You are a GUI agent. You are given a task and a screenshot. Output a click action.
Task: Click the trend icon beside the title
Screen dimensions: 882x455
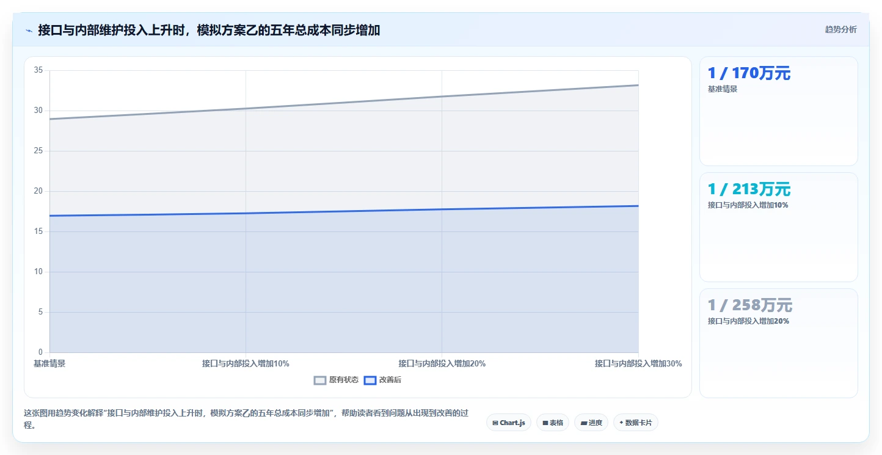click(29, 31)
